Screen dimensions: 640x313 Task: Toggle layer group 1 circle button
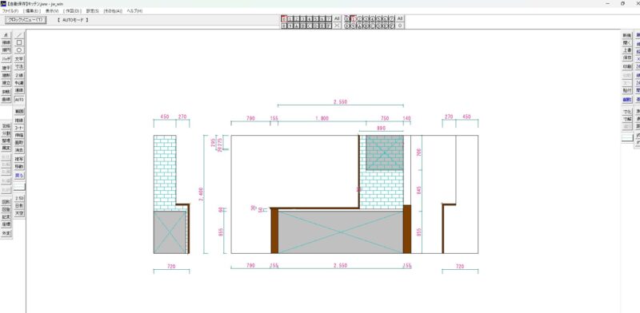pyautogui.click(x=354, y=18)
